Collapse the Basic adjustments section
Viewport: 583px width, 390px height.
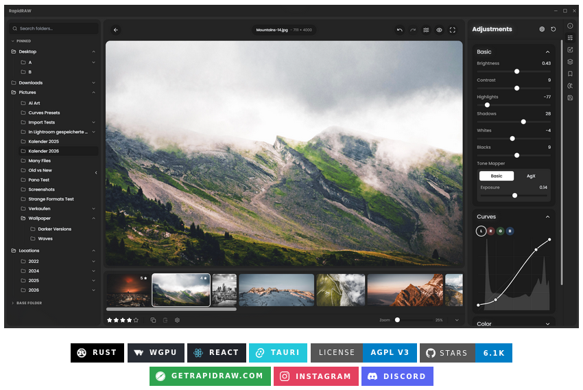[x=547, y=52]
